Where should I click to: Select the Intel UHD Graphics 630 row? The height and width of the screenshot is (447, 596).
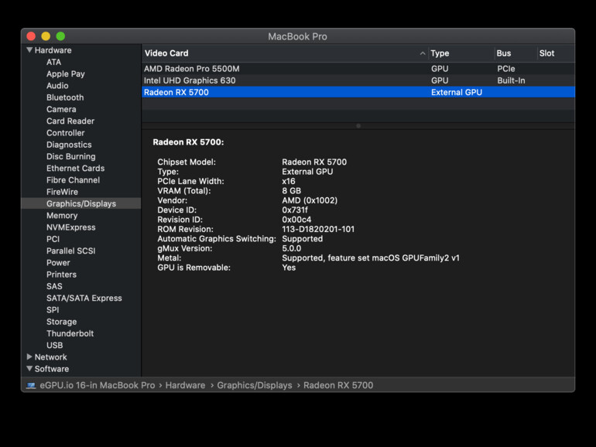(x=358, y=80)
